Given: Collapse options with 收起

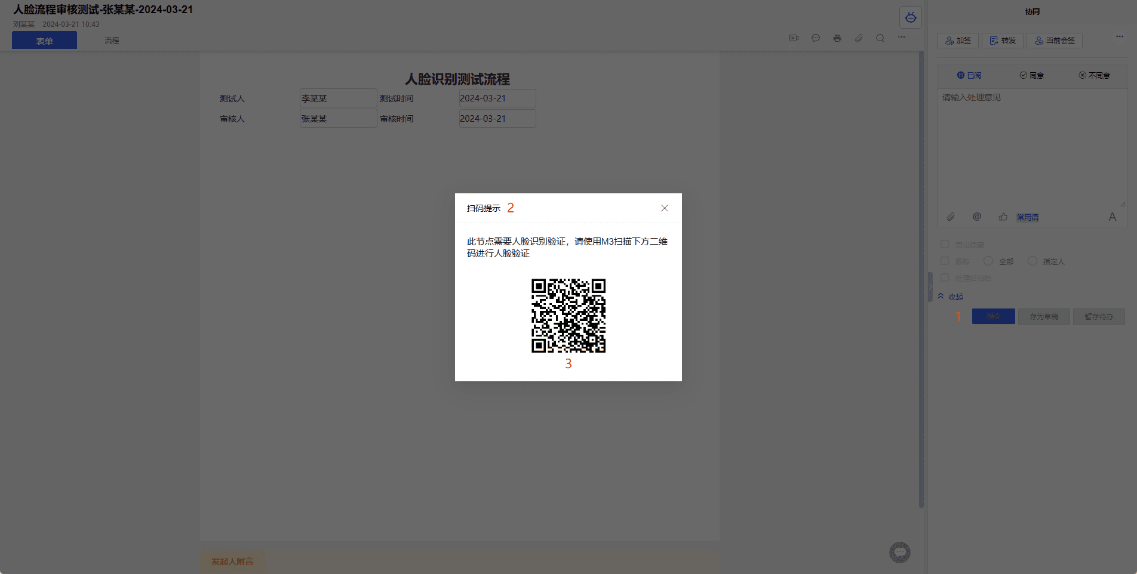Looking at the screenshot, I should [x=950, y=297].
